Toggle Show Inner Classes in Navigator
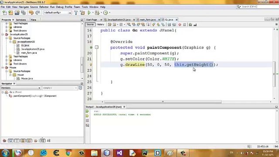 [29, 140]
